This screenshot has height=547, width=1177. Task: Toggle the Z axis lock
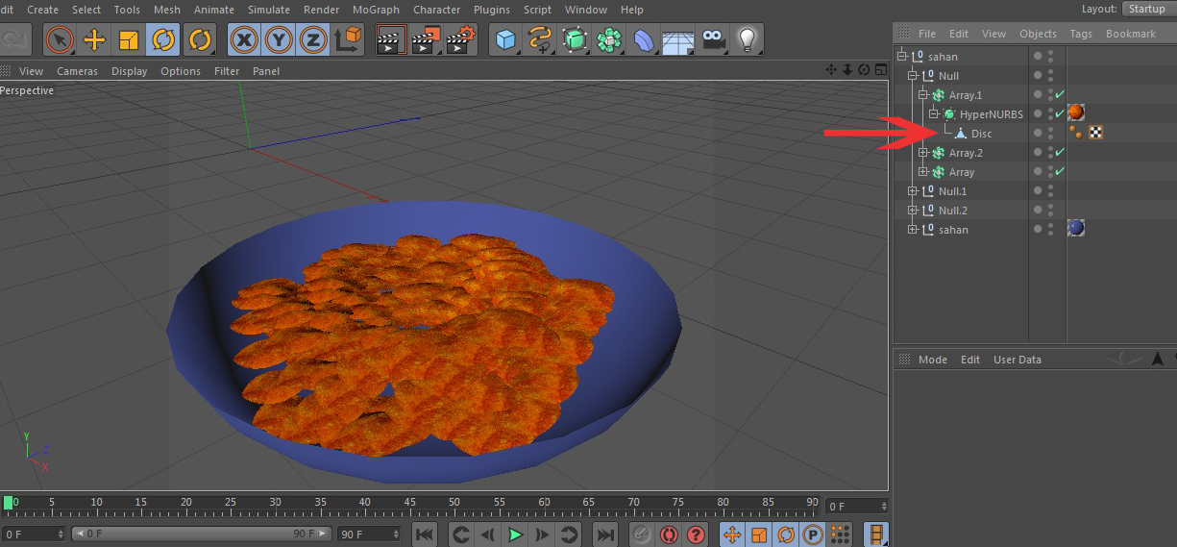tap(312, 40)
